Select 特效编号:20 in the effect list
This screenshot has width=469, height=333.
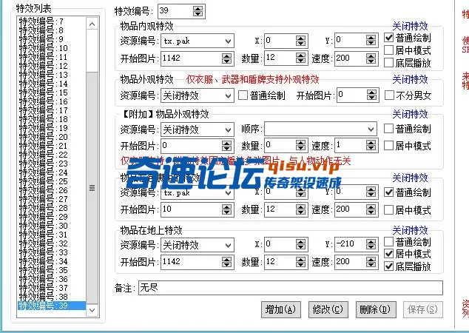pyautogui.click(x=52, y=137)
